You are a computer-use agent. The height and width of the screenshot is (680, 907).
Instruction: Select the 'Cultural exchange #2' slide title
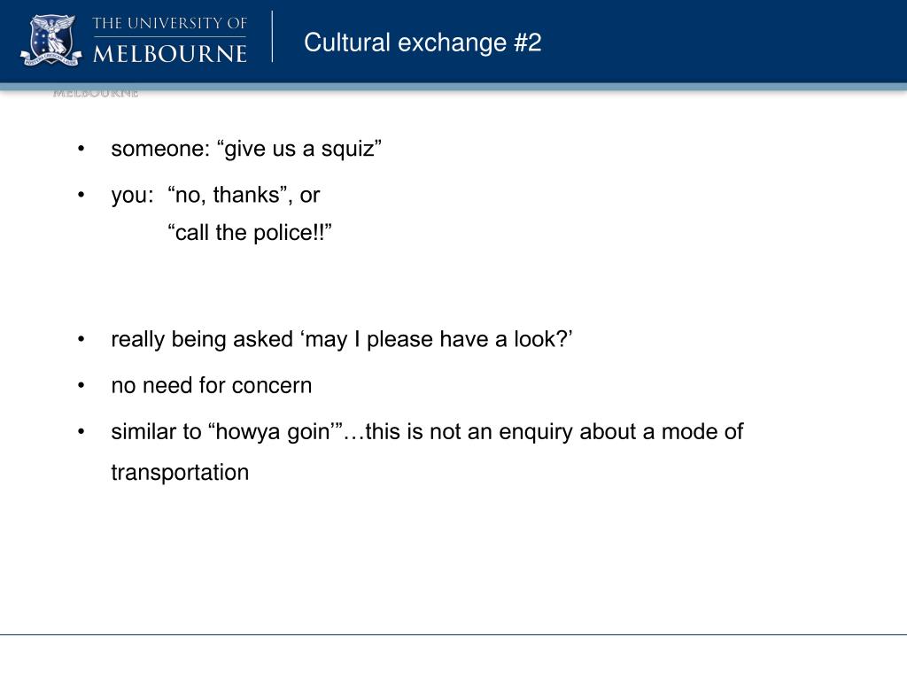pyautogui.click(x=422, y=42)
